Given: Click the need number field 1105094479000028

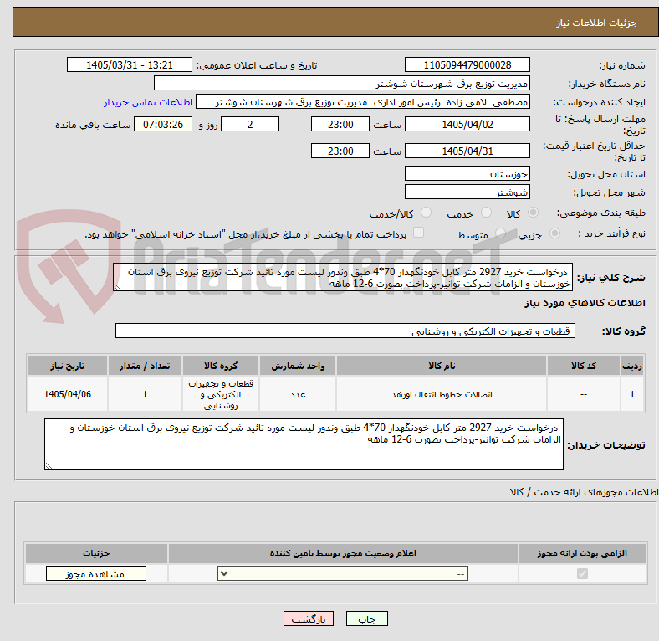Looking at the screenshot, I should 467,65.
